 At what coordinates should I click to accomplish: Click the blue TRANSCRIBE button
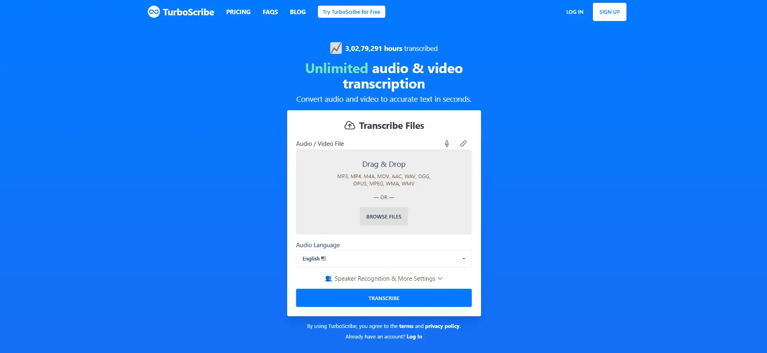(x=384, y=298)
